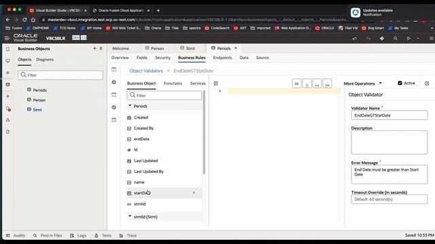Viewport: 435px width, 244px height.
Task: Open Source view icon in navigator
Action: pos(7,120)
